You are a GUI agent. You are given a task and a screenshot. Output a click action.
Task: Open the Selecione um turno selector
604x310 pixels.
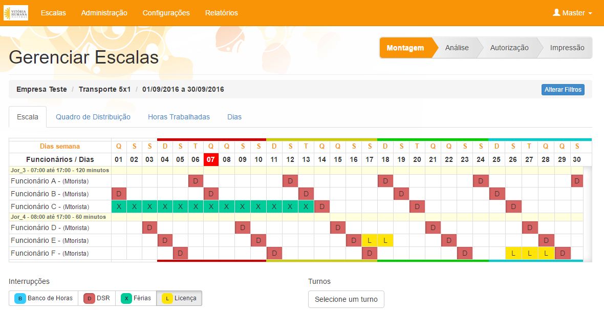tap(346, 299)
